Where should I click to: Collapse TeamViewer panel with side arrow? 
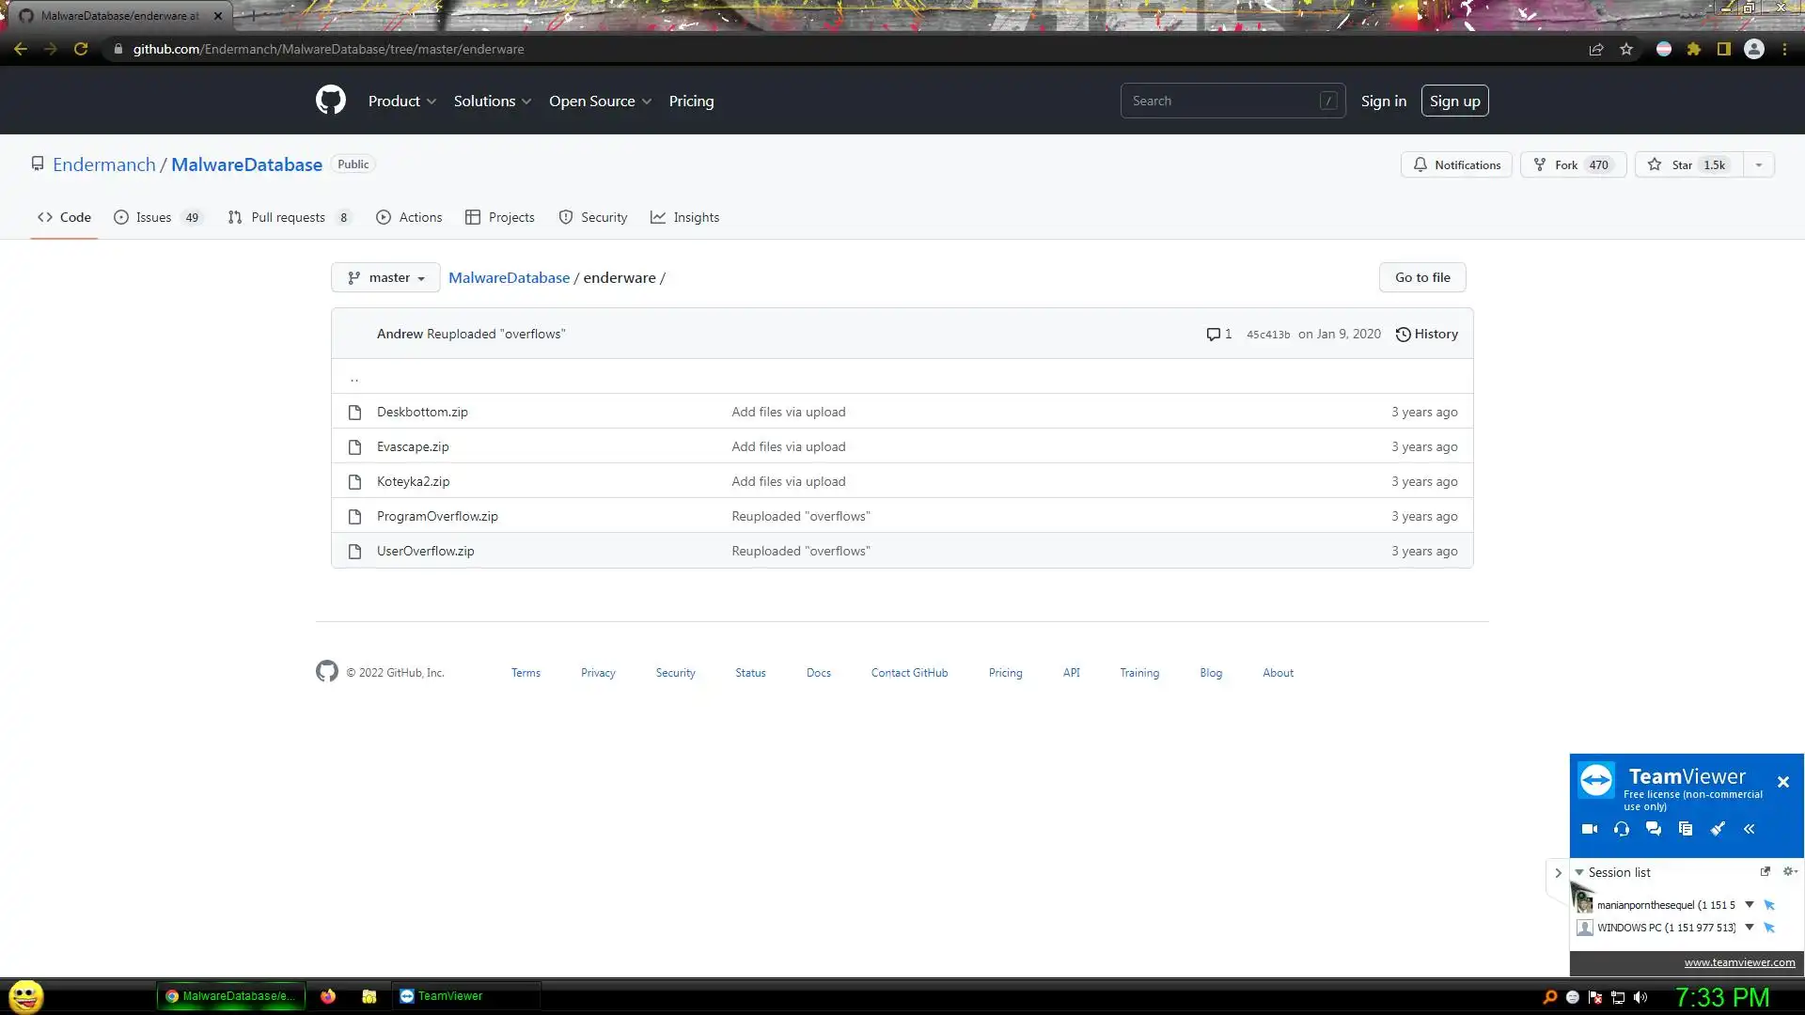[1558, 873]
